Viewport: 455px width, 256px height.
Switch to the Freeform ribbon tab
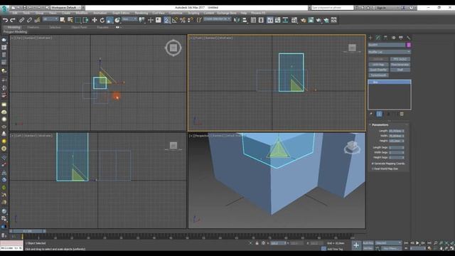[33, 27]
